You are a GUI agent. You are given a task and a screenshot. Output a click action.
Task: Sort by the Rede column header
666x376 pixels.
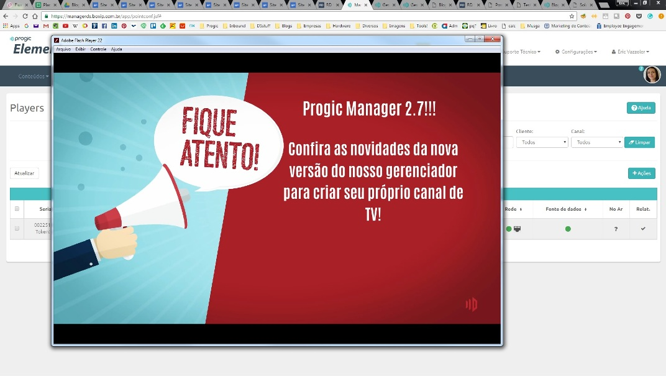coord(513,209)
